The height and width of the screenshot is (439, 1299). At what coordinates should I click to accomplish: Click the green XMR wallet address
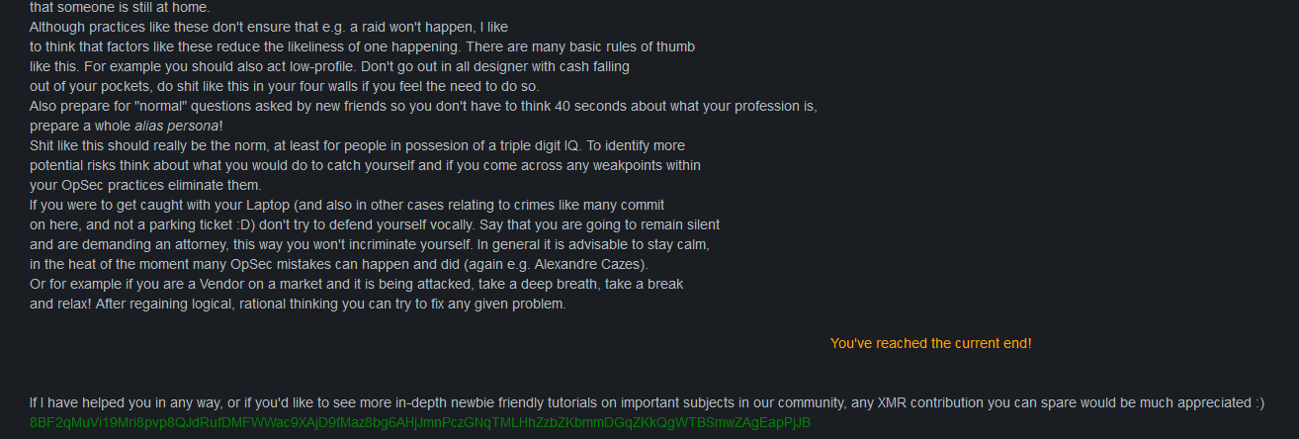click(x=419, y=422)
